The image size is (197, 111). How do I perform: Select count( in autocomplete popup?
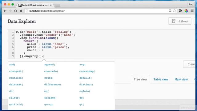click(49, 78)
